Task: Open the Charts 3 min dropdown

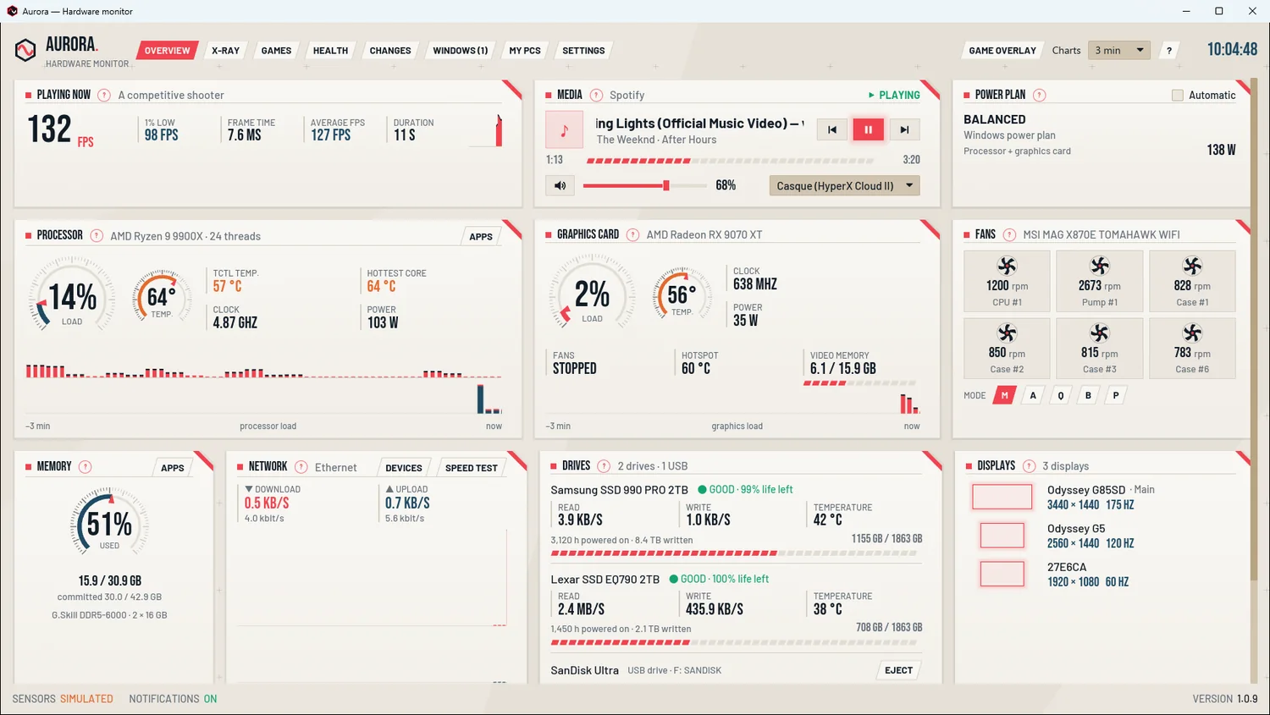Action: coord(1118,50)
